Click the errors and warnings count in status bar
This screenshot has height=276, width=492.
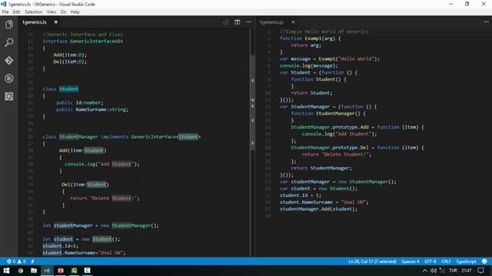point(16,261)
